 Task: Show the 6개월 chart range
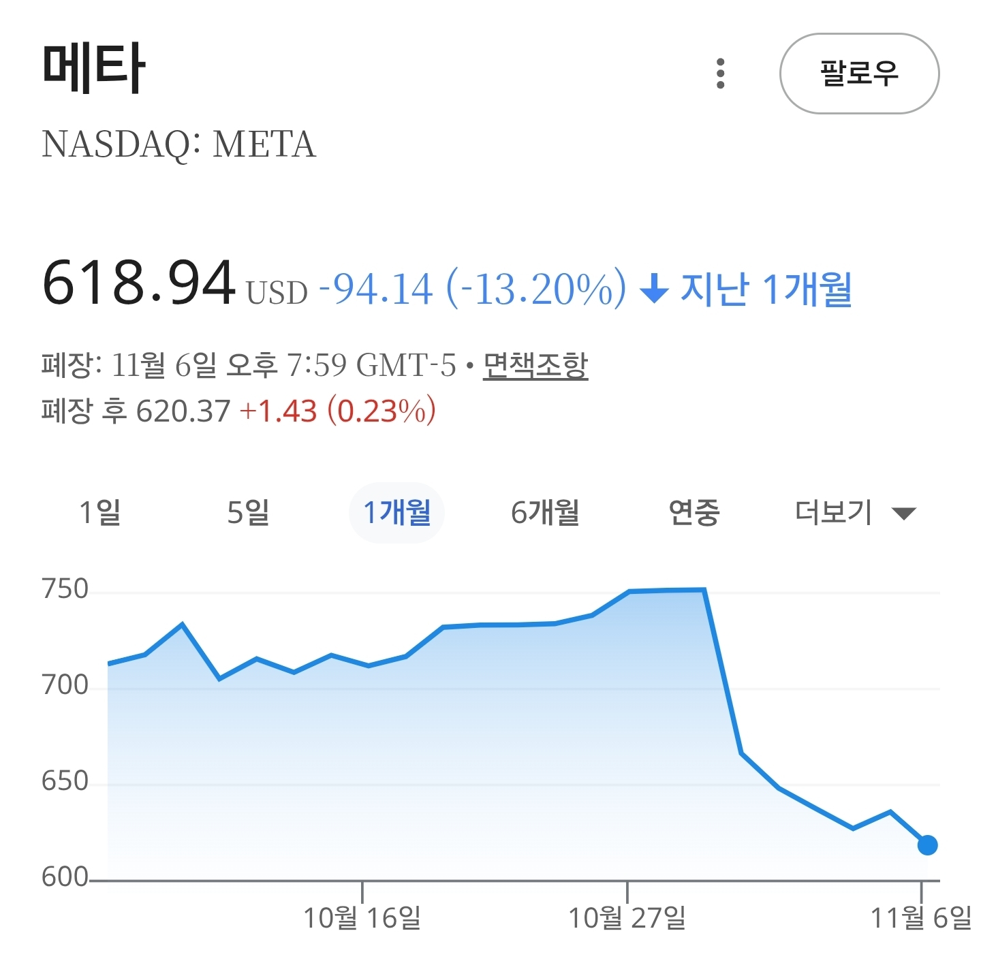545,512
